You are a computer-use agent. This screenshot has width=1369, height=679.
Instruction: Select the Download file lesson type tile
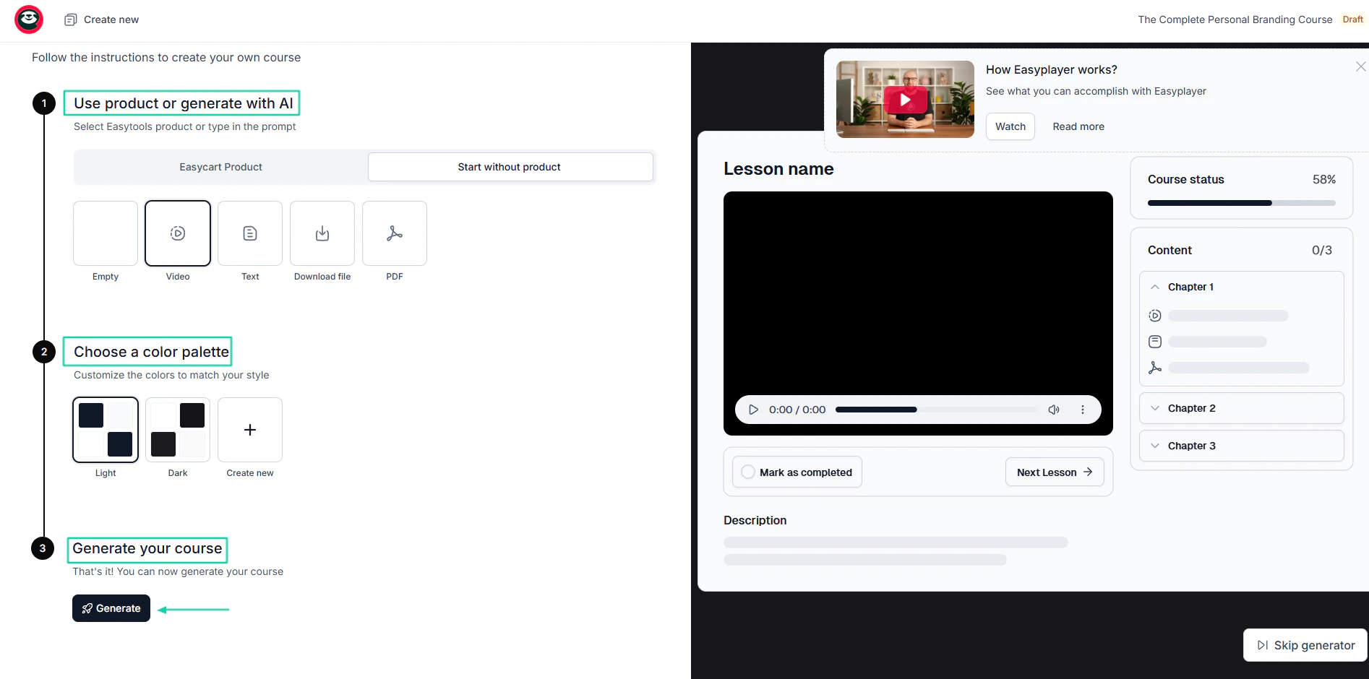coord(322,233)
